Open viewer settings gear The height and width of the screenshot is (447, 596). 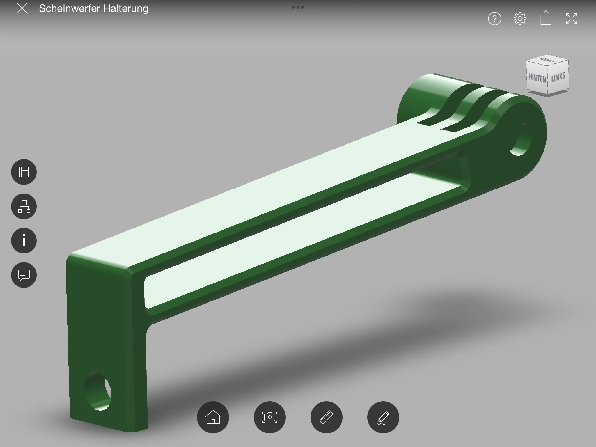[x=520, y=19]
